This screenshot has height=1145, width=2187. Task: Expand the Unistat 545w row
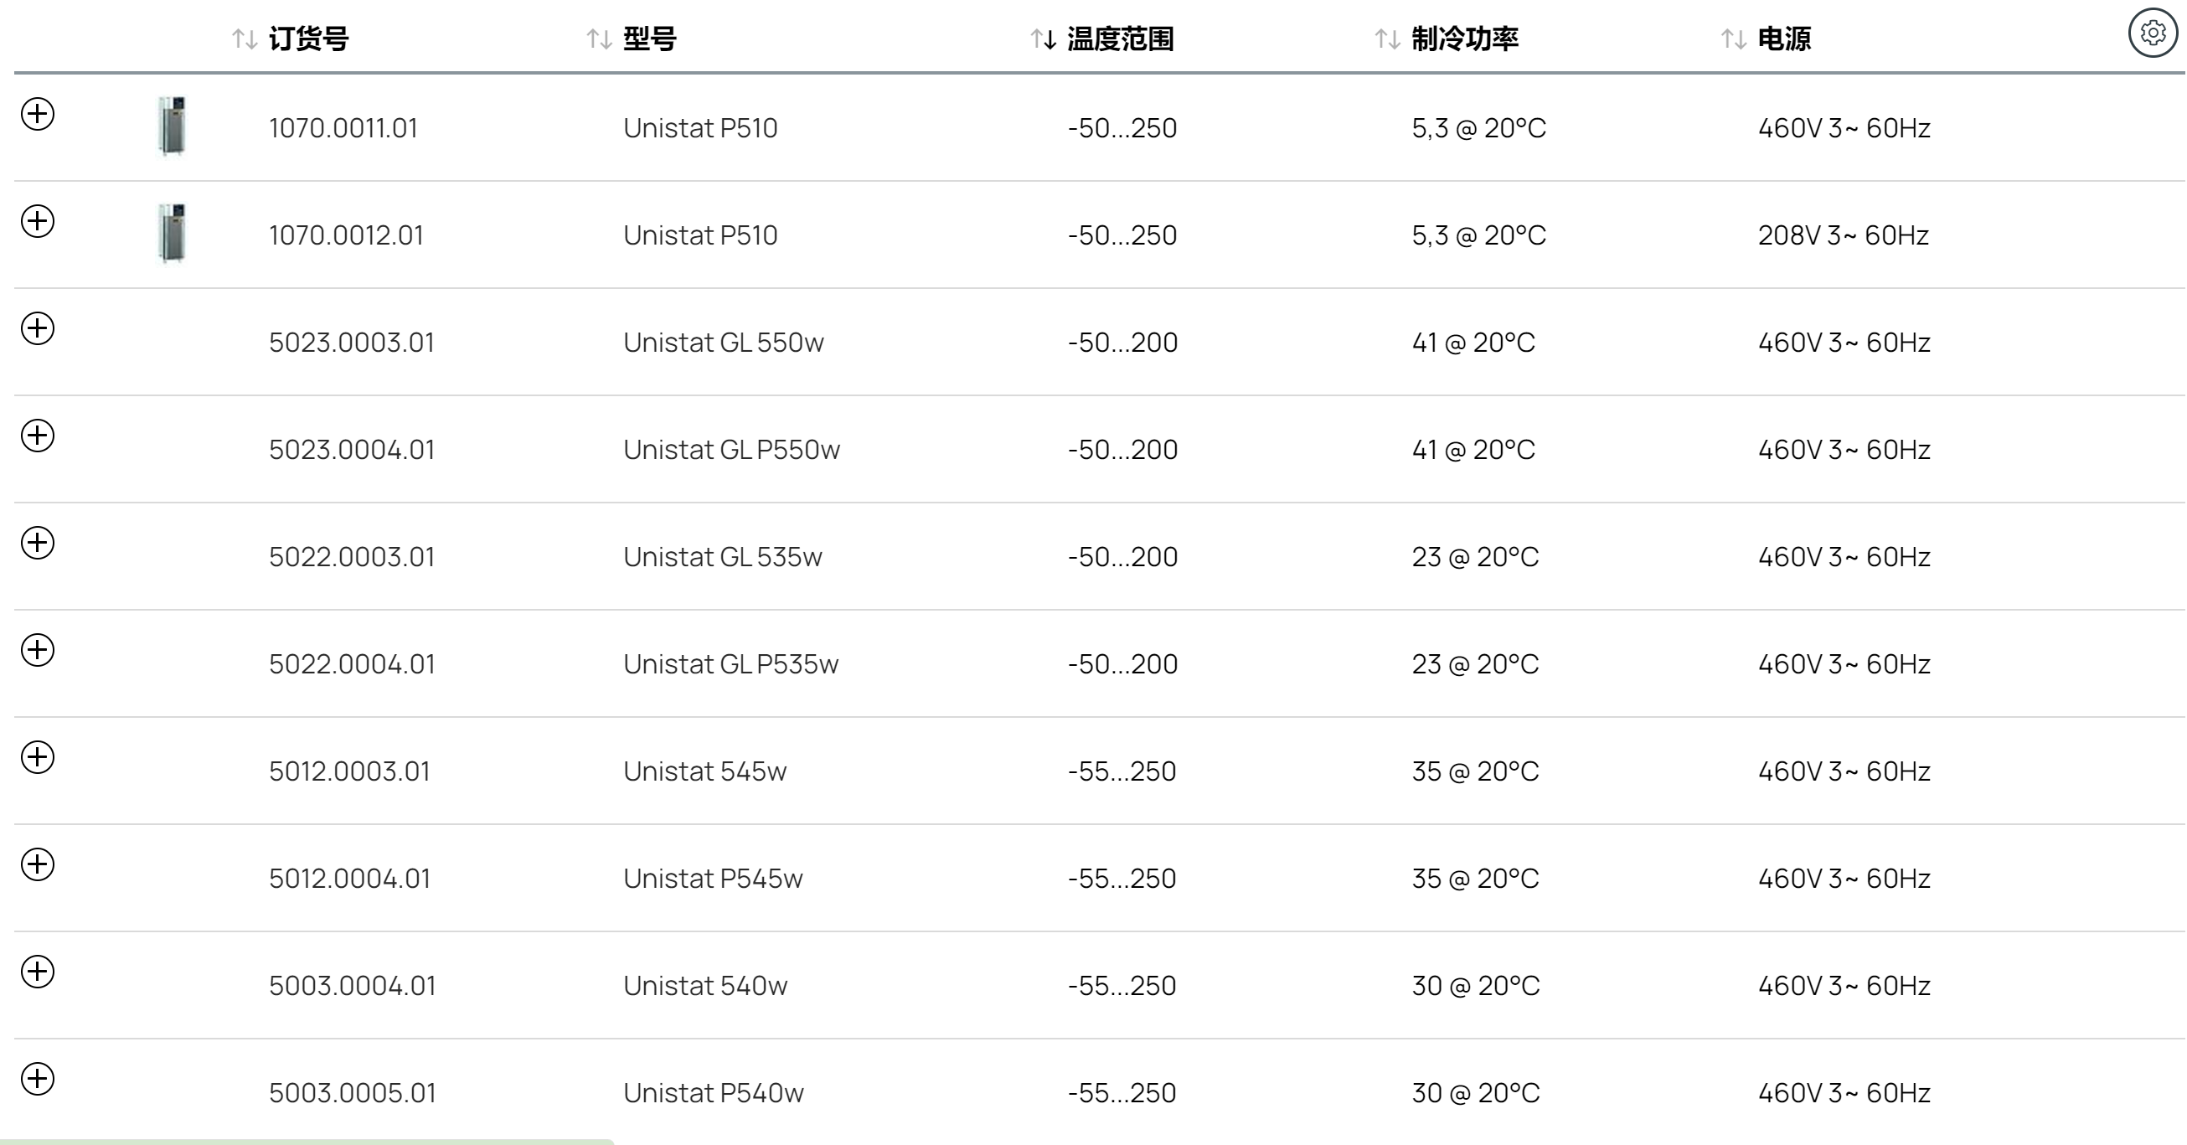pyautogui.click(x=38, y=757)
